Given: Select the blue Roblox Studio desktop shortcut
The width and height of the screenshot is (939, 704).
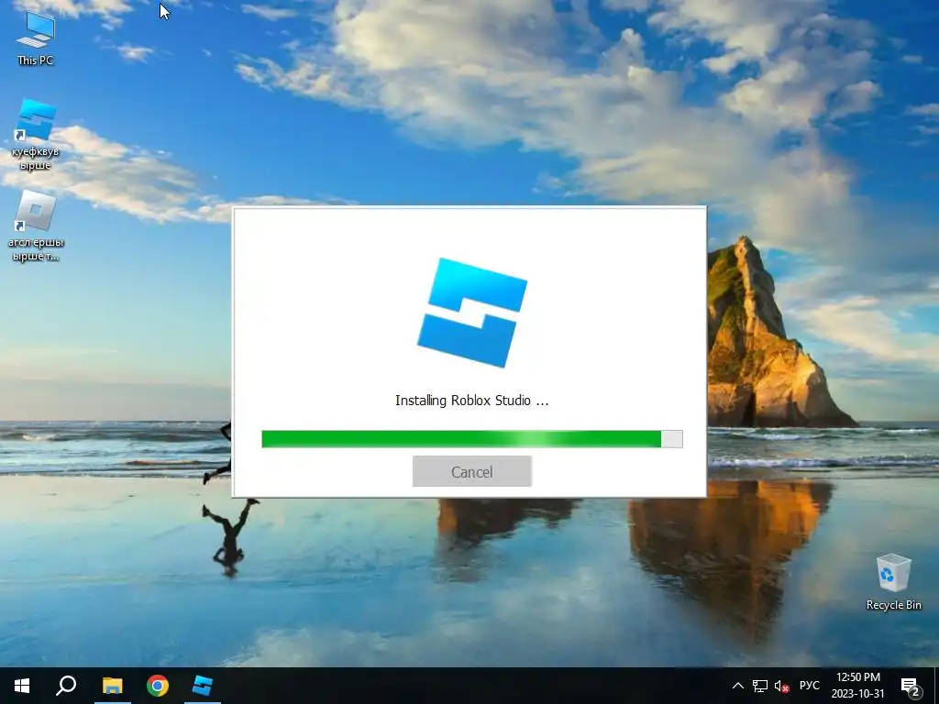Looking at the screenshot, I should click(36, 136).
